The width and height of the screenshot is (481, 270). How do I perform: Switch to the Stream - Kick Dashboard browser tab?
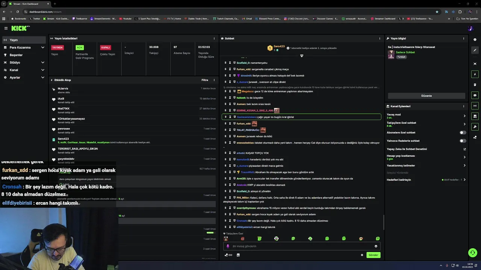[x=29, y=4]
